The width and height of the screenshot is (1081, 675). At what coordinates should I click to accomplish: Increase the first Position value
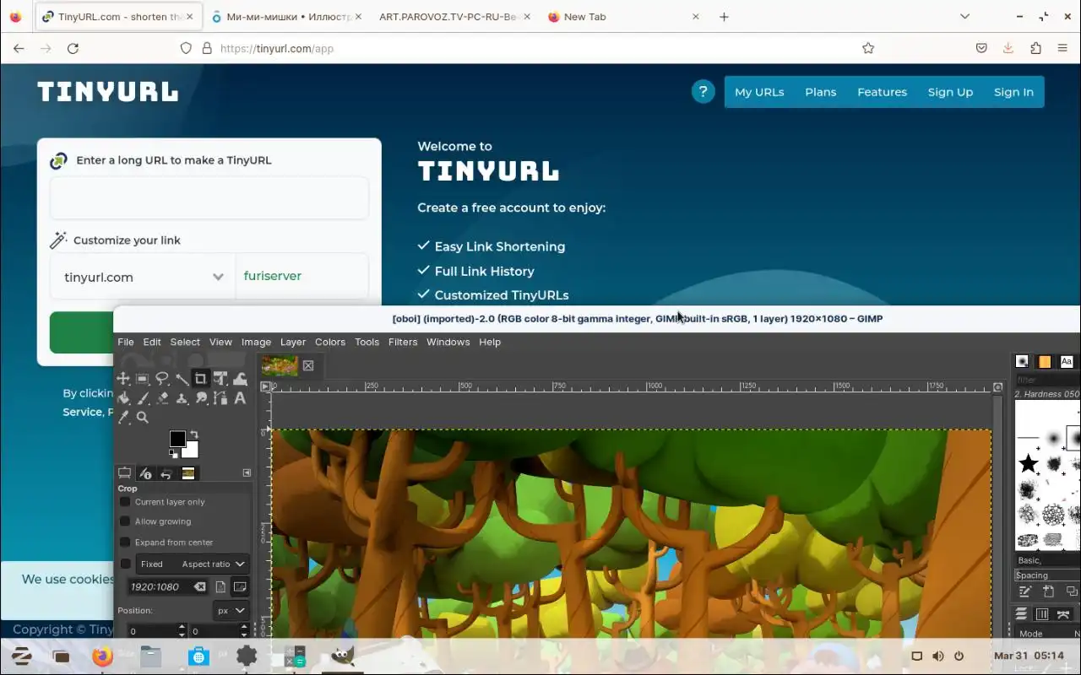click(182, 628)
